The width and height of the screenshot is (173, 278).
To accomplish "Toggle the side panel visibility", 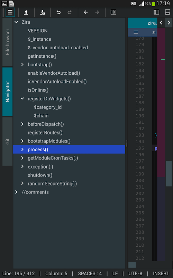I will 156,12.
